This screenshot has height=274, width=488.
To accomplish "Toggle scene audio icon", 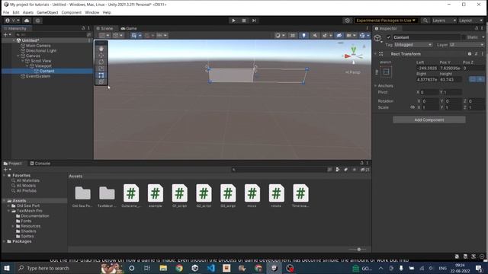I will pyautogui.click(x=315, y=36).
